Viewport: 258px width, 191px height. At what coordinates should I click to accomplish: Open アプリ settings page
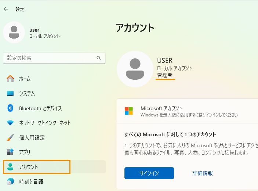[54, 152]
